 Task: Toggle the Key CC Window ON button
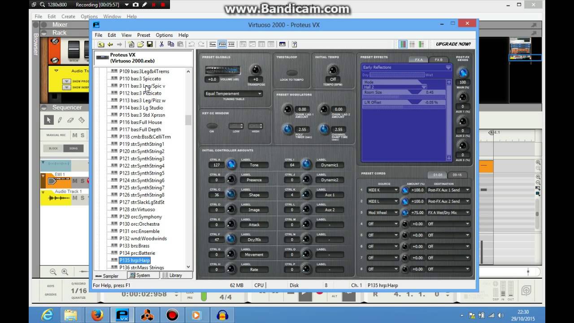click(212, 126)
